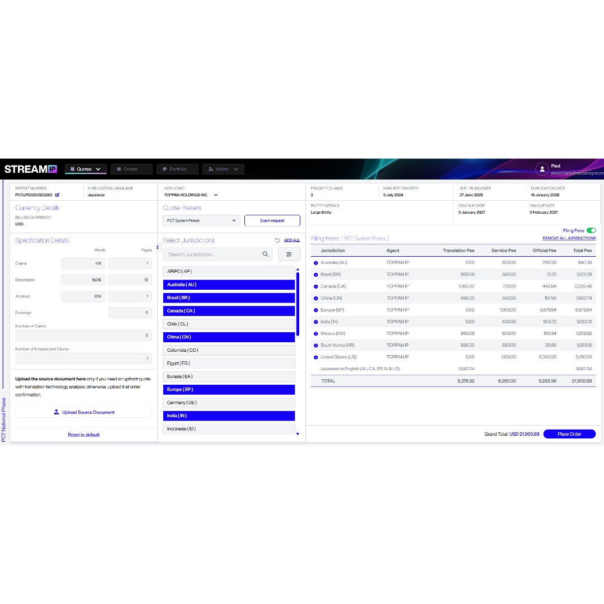This screenshot has width=604, height=604.
Task: Click the Place Order button
Action: (569, 434)
